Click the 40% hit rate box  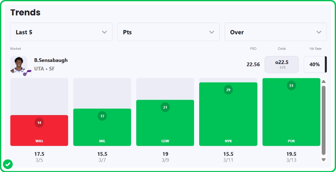tap(315, 64)
